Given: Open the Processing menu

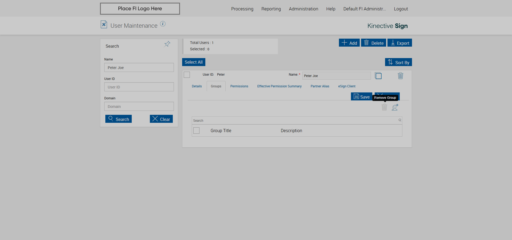Looking at the screenshot, I should click(242, 9).
